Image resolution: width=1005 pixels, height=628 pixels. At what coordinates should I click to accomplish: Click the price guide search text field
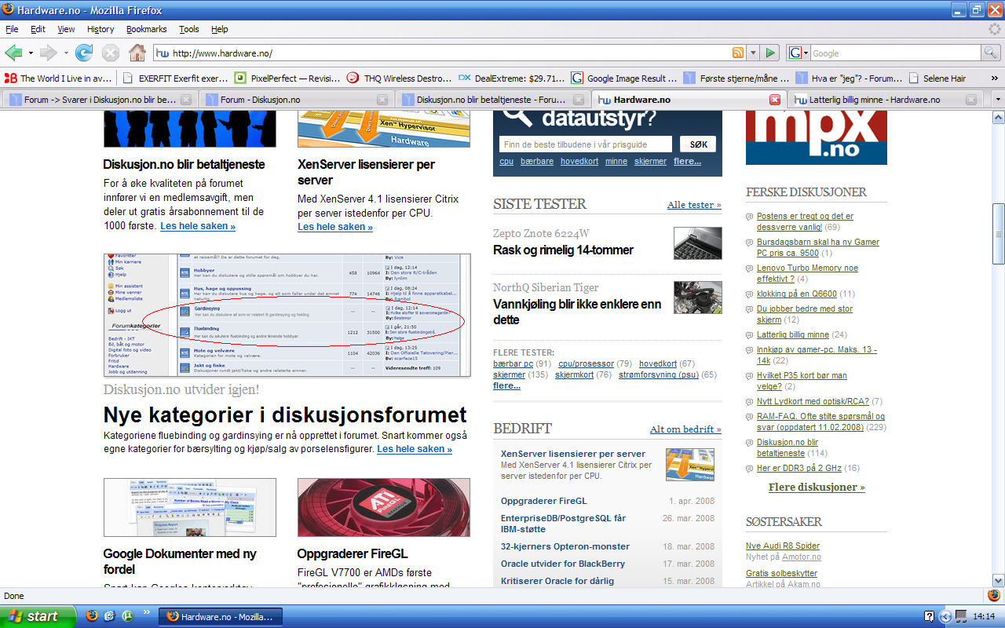[x=585, y=144]
